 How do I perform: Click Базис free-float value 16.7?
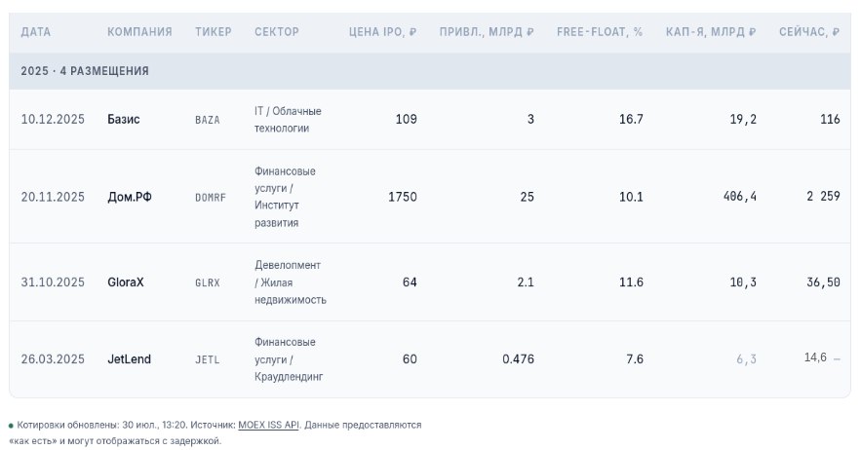coord(631,119)
